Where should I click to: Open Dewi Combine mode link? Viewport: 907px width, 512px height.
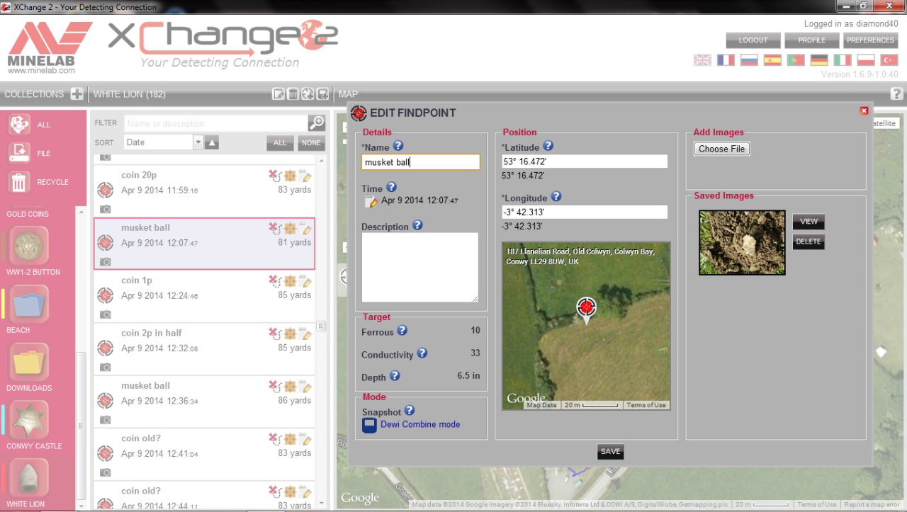[x=420, y=424]
